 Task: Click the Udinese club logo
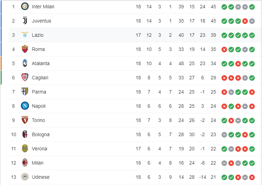[25, 177]
